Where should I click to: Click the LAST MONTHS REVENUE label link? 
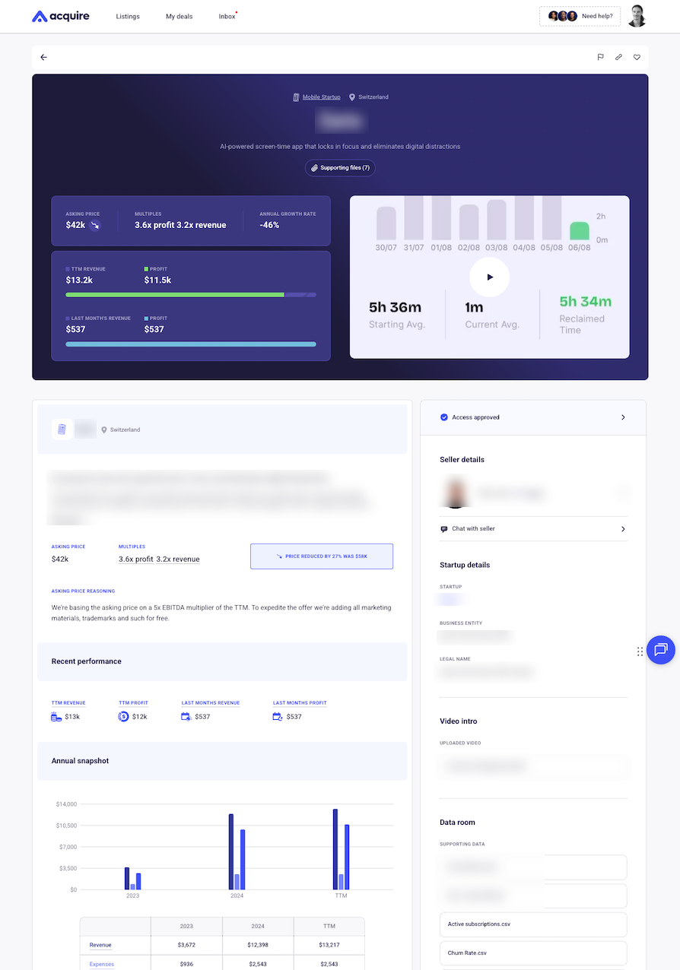211,703
